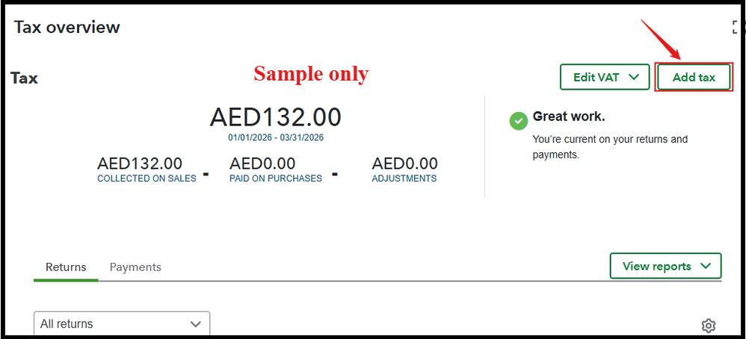Click the fullscreen expand icon
Screen dimensions: 746x339
click(737, 28)
